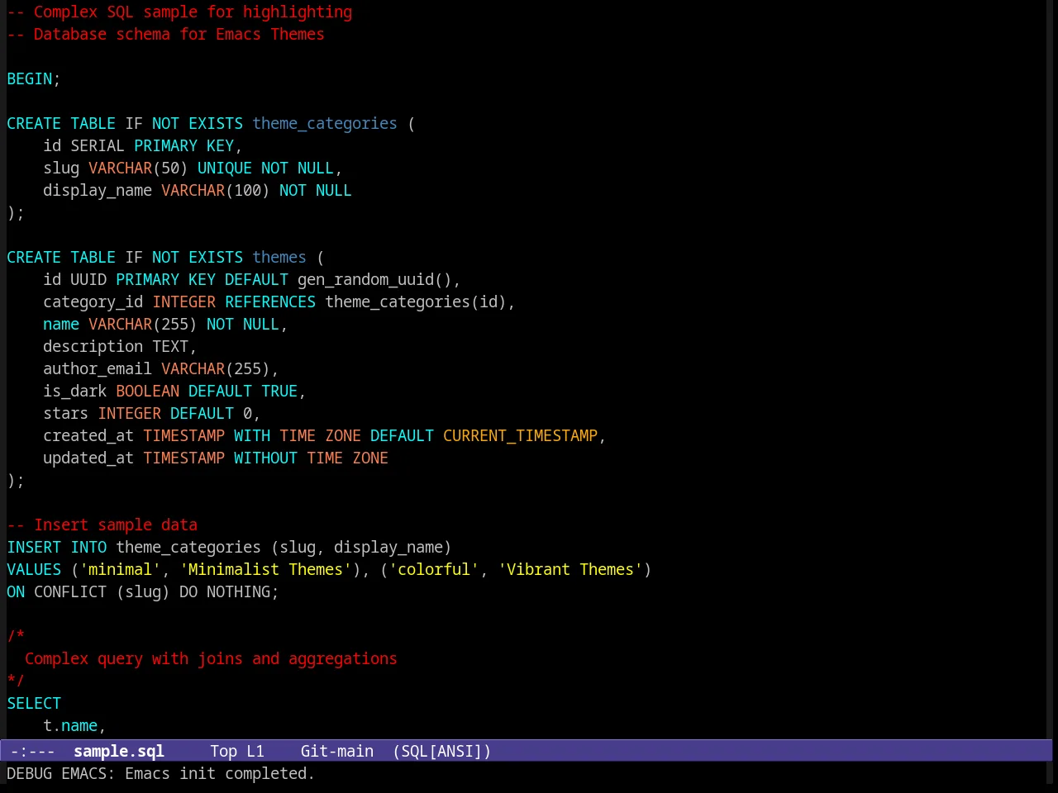Click the SQL[ANSI] major mode indicator
1058x793 pixels.
coord(442,751)
